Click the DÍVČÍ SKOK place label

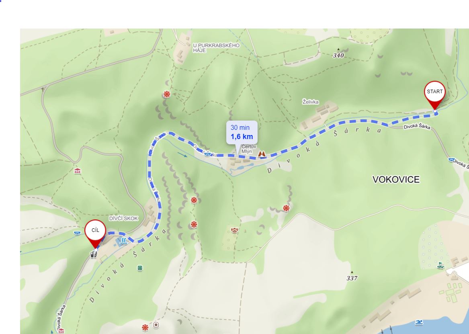pos(123,219)
